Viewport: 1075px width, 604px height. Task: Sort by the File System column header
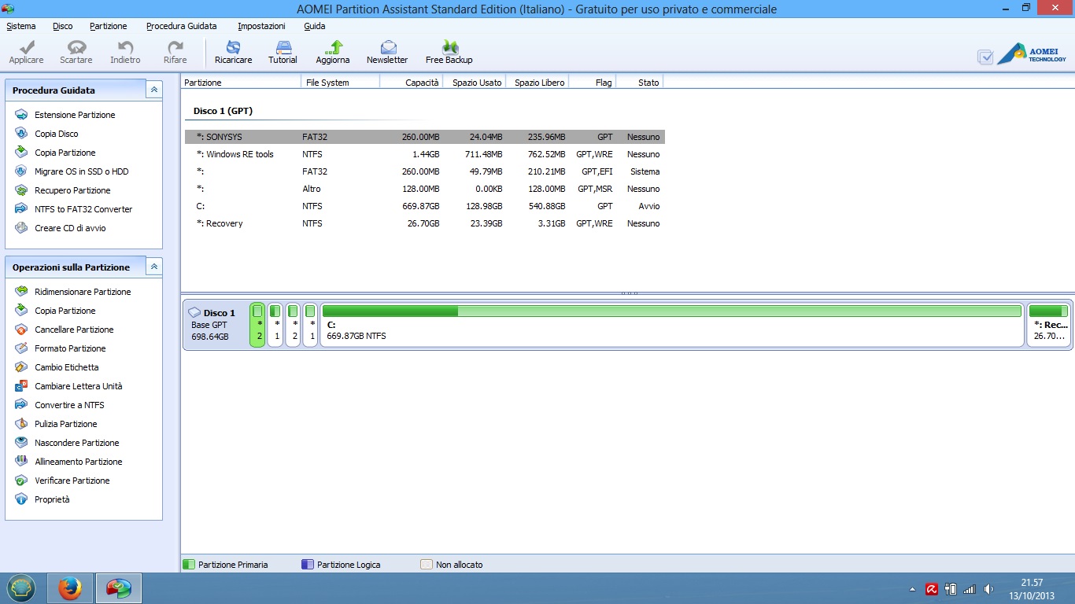click(x=341, y=83)
